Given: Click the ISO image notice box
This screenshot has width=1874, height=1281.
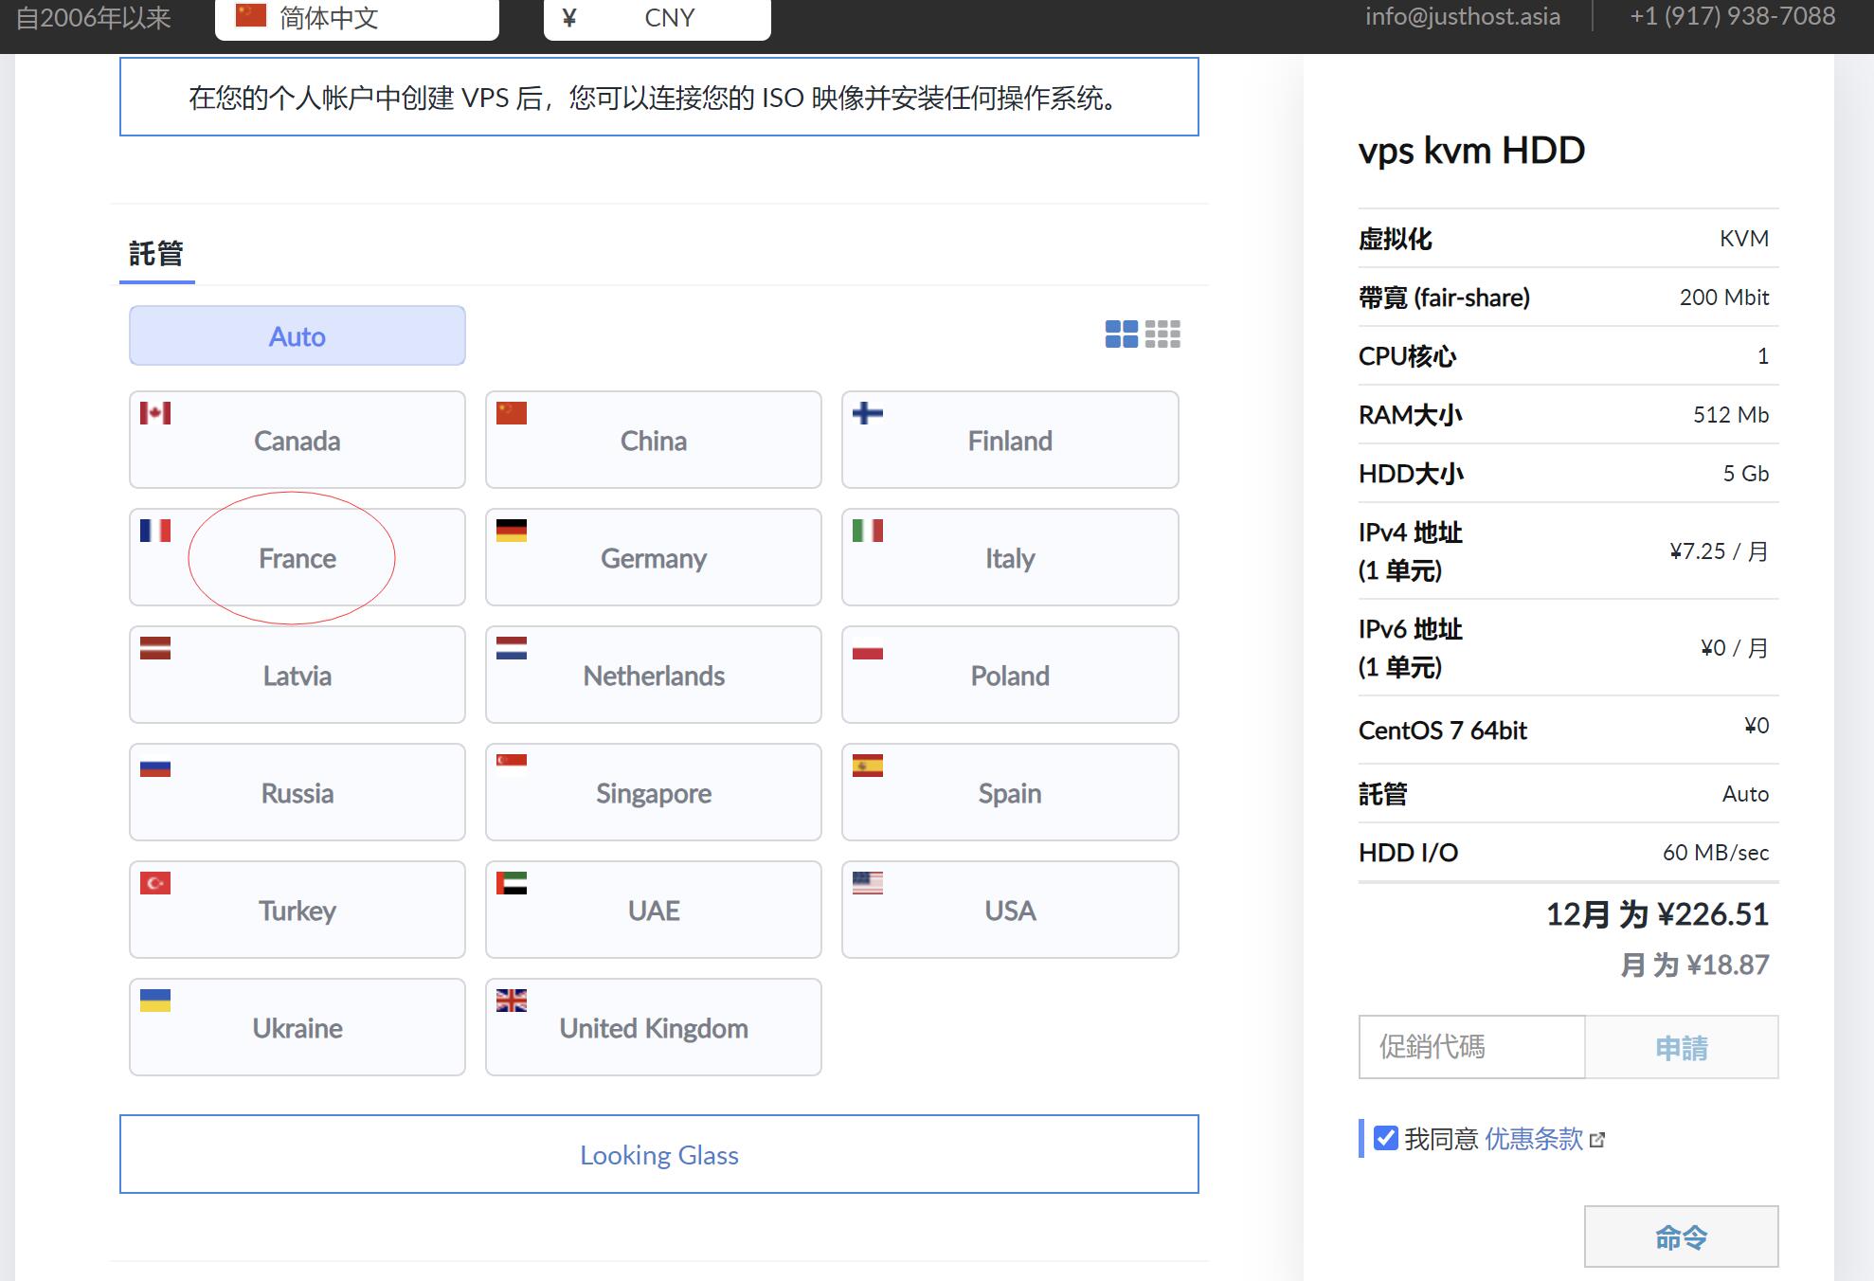Looking at the screenshot, I should (659, 97).
